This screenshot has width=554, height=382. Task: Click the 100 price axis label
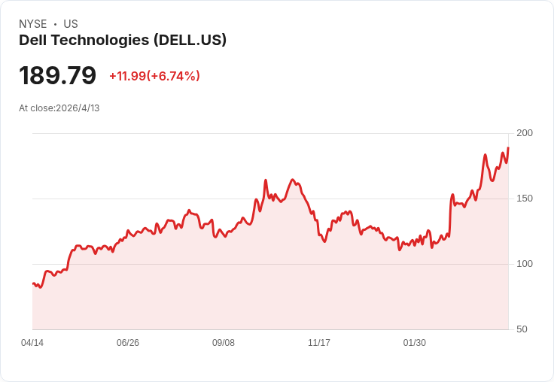525,264
